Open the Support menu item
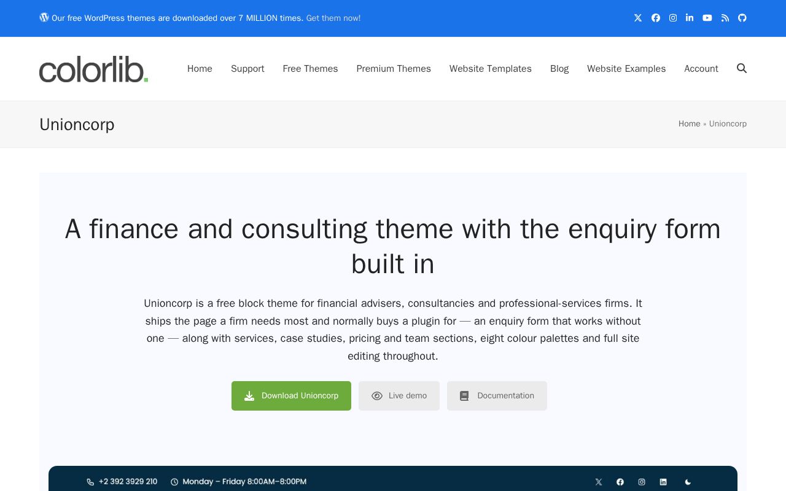 click(x=247, y=69)
